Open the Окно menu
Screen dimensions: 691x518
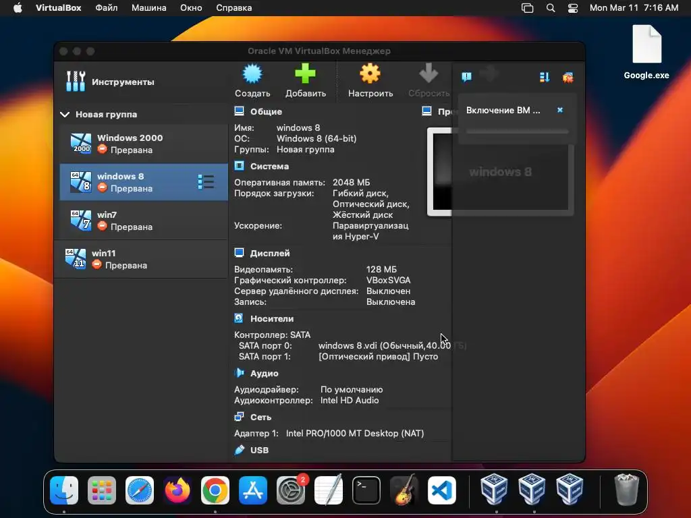coord(191,8)
